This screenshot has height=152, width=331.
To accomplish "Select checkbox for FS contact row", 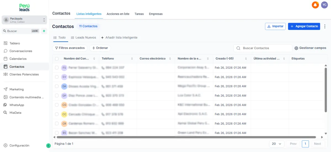I will (57, 68).
